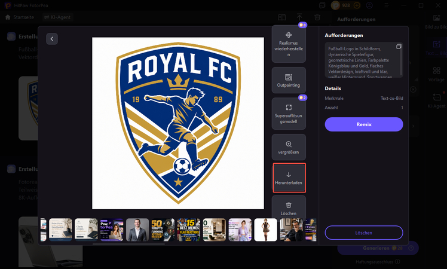Click the thumbnail strip horizontal scrollbar

129,244
